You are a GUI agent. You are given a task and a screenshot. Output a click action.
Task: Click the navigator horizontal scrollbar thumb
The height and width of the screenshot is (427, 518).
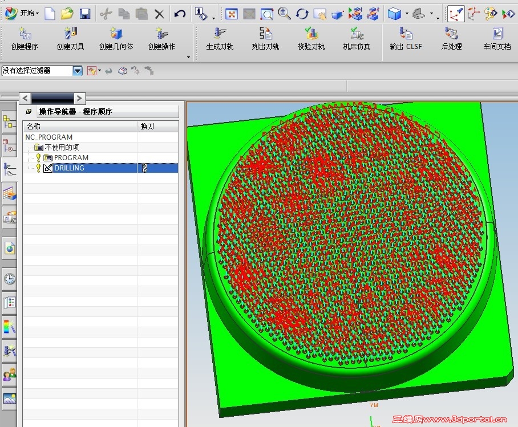click(52, 97)
